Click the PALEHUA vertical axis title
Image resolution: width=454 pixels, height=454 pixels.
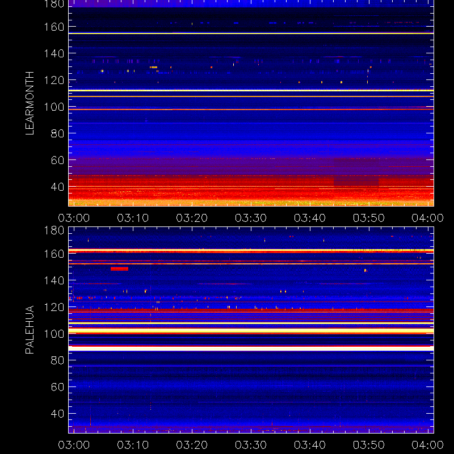30,330
